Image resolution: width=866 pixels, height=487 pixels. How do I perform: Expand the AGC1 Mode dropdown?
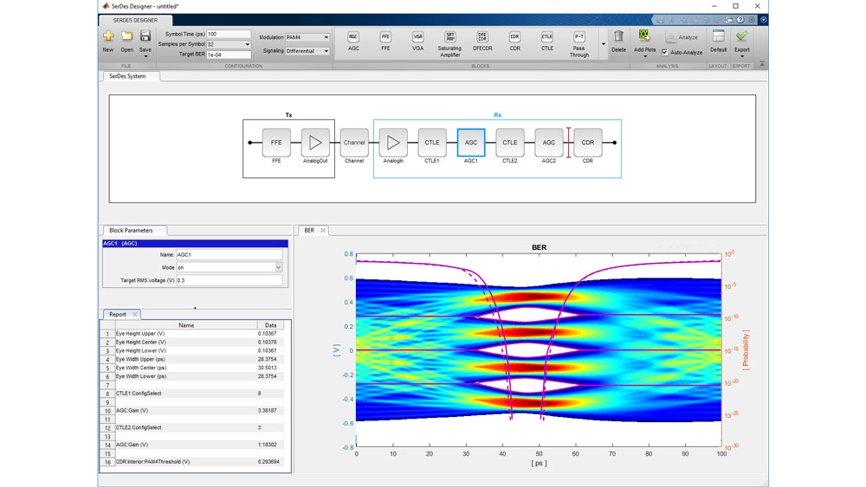(278, 267)
